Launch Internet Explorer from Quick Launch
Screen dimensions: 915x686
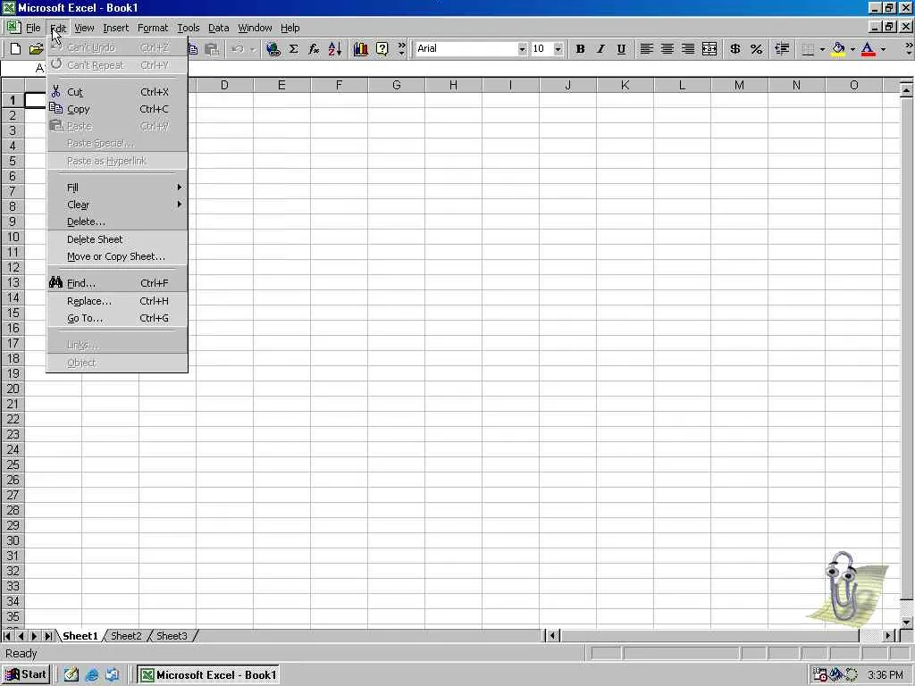(x=92, y=675)
